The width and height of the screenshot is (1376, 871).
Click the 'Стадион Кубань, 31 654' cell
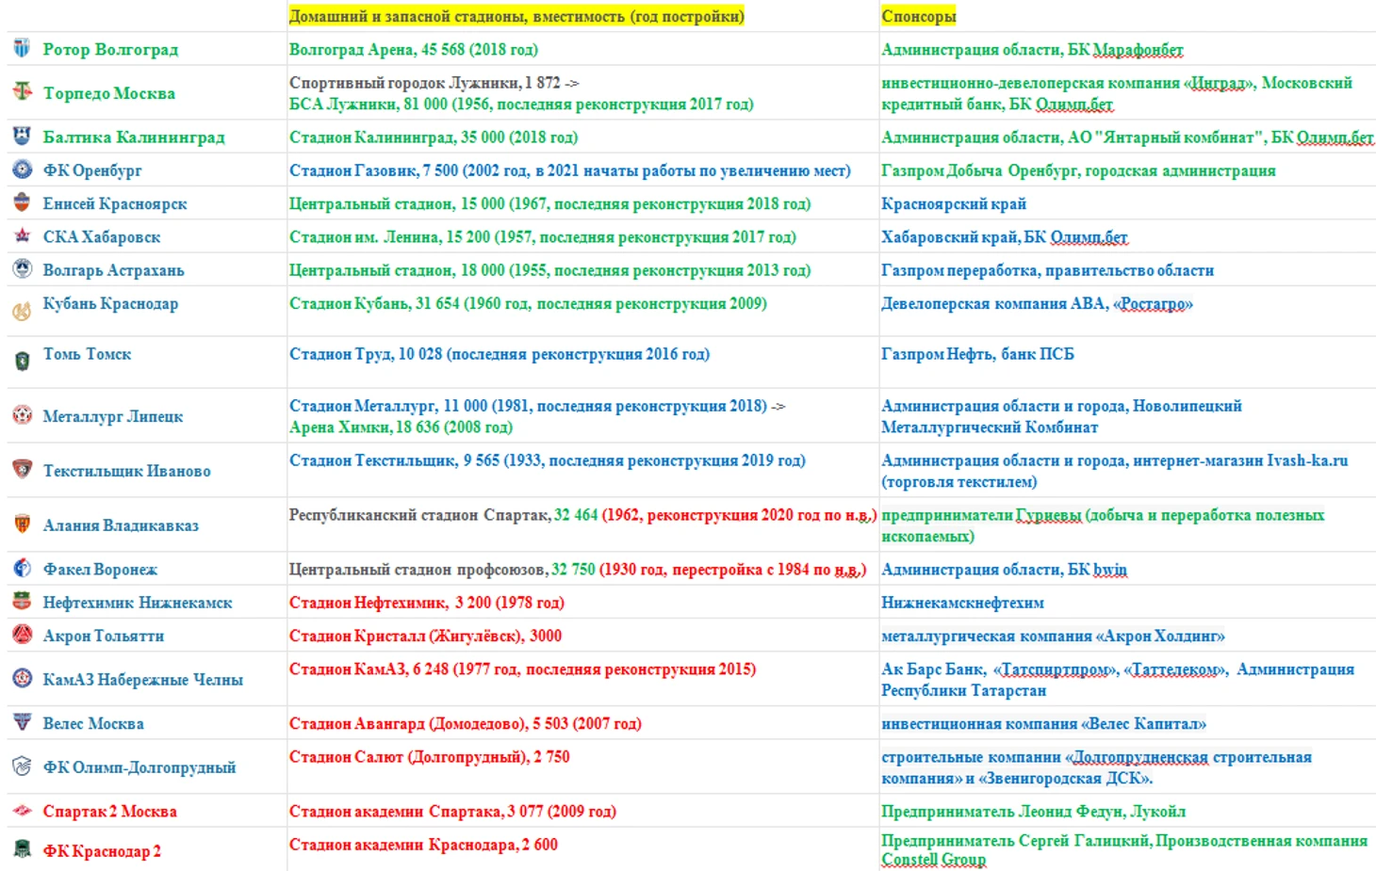tap(528, 303)
